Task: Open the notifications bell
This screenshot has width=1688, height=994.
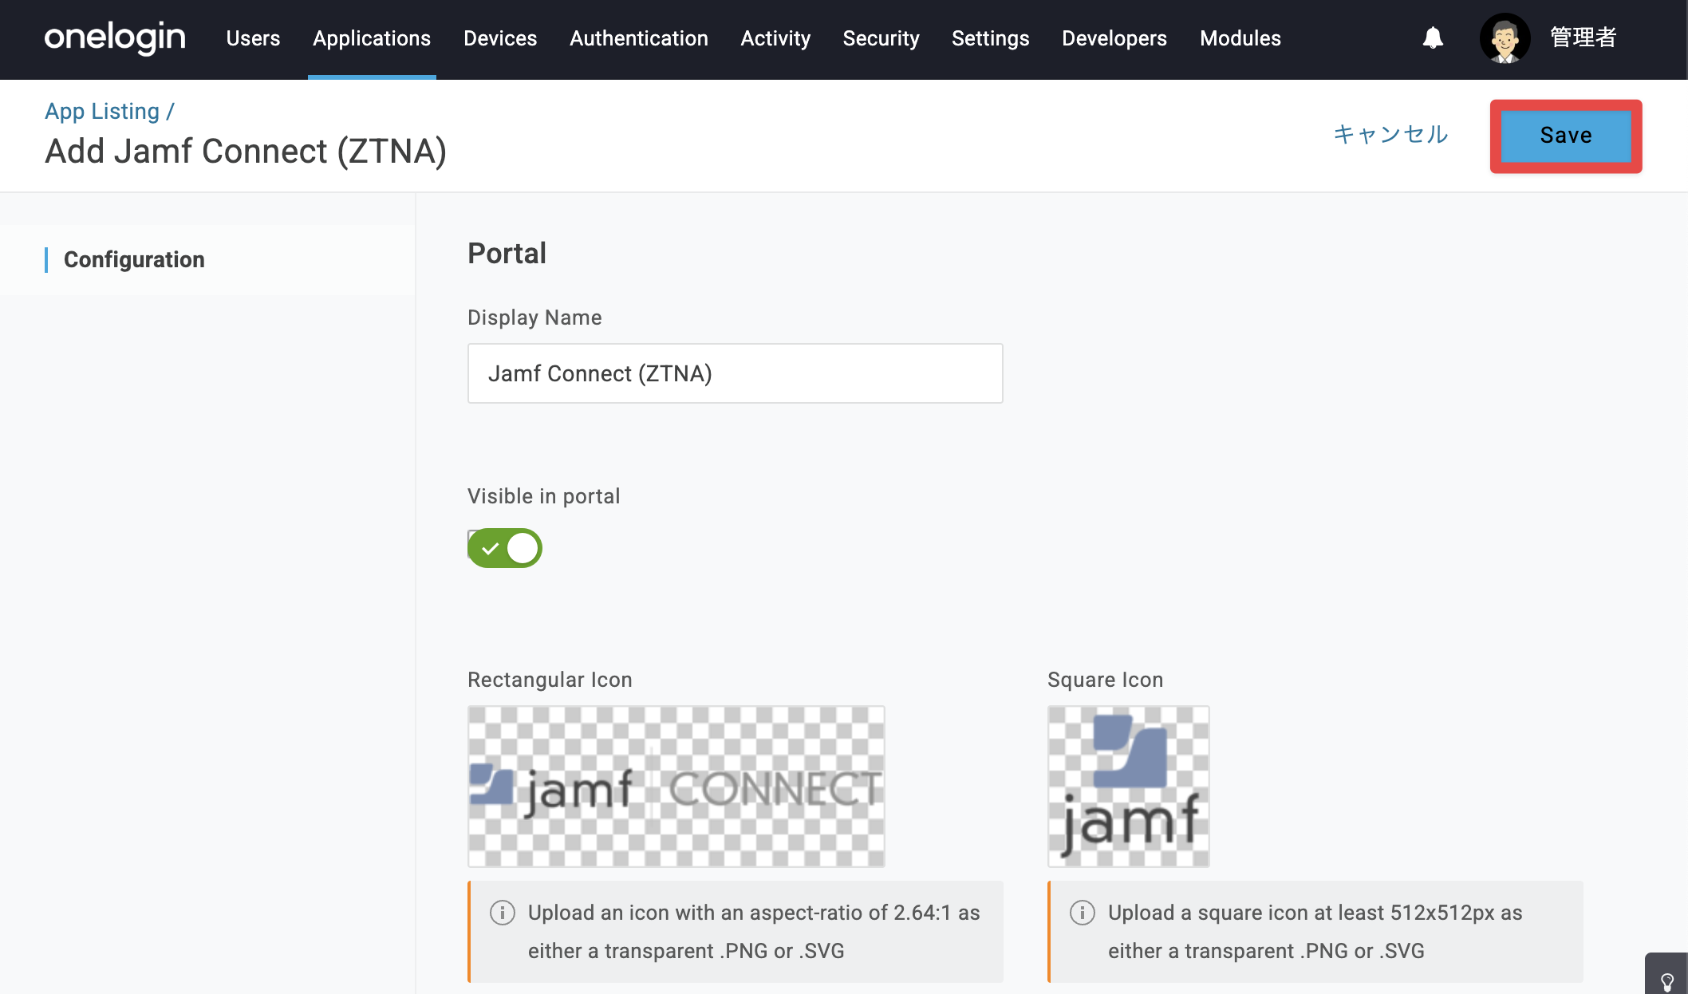Action: pos(1433,37)
